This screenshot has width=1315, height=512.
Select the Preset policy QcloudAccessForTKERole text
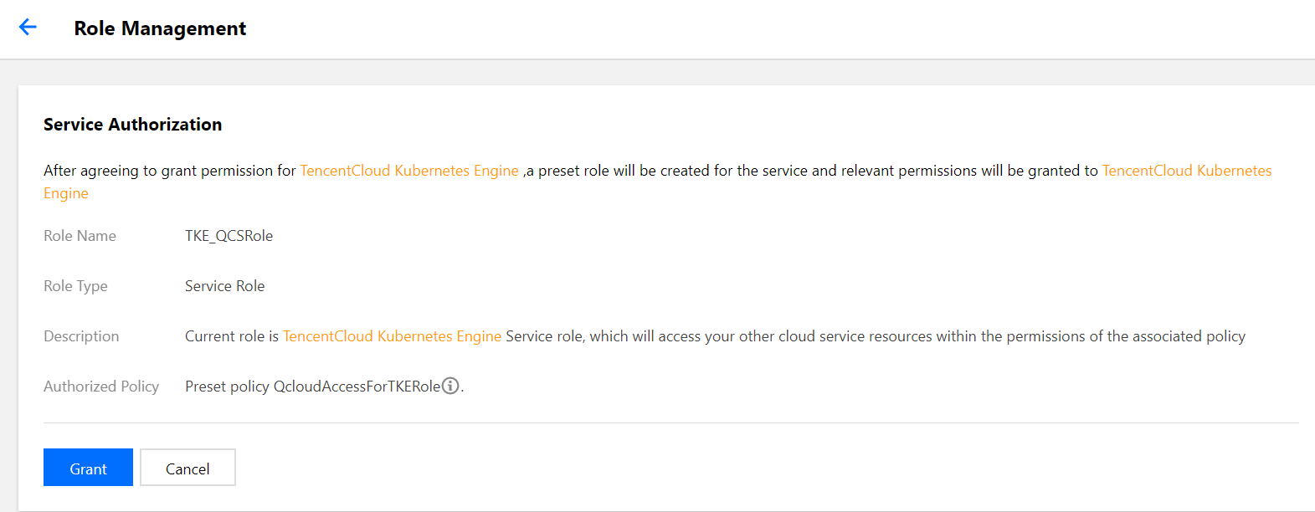coord(312,387)
